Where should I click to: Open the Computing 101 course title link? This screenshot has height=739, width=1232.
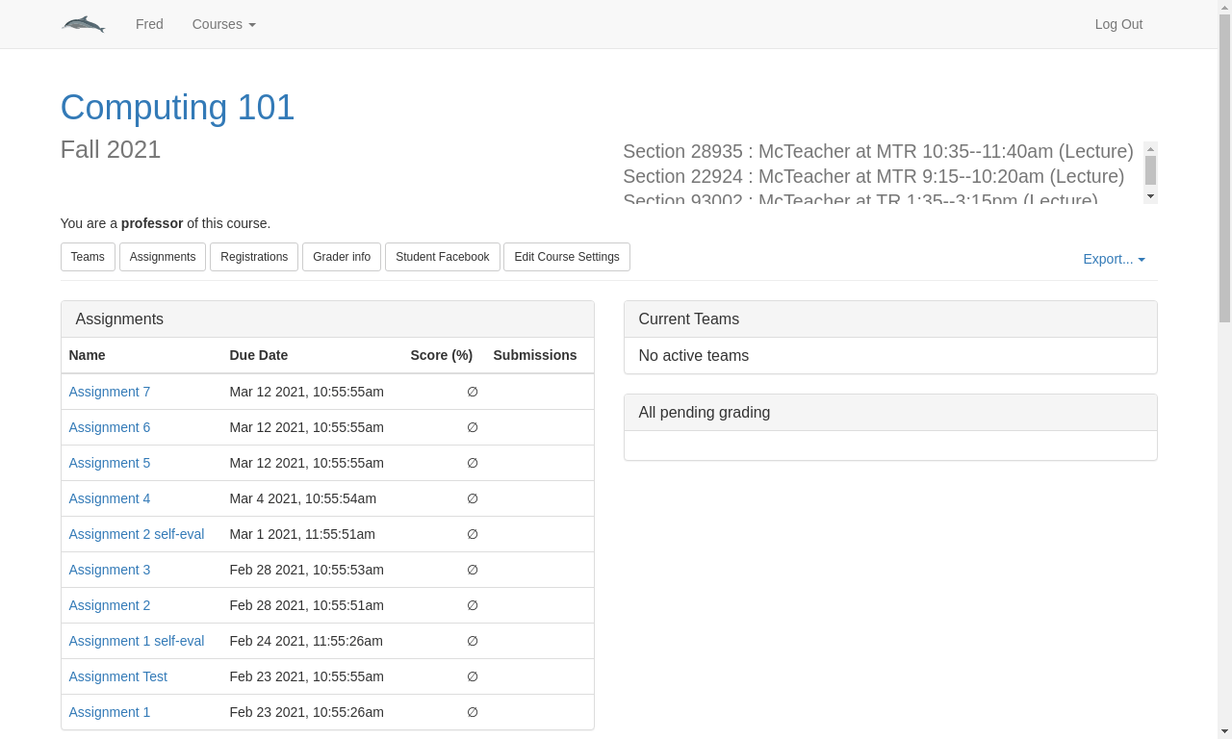[177, 107]
